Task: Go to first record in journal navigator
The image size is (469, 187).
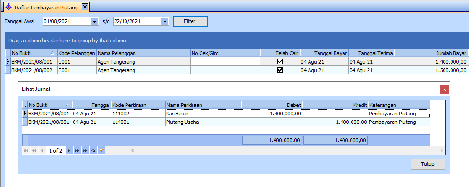Action: pos(26,151)
